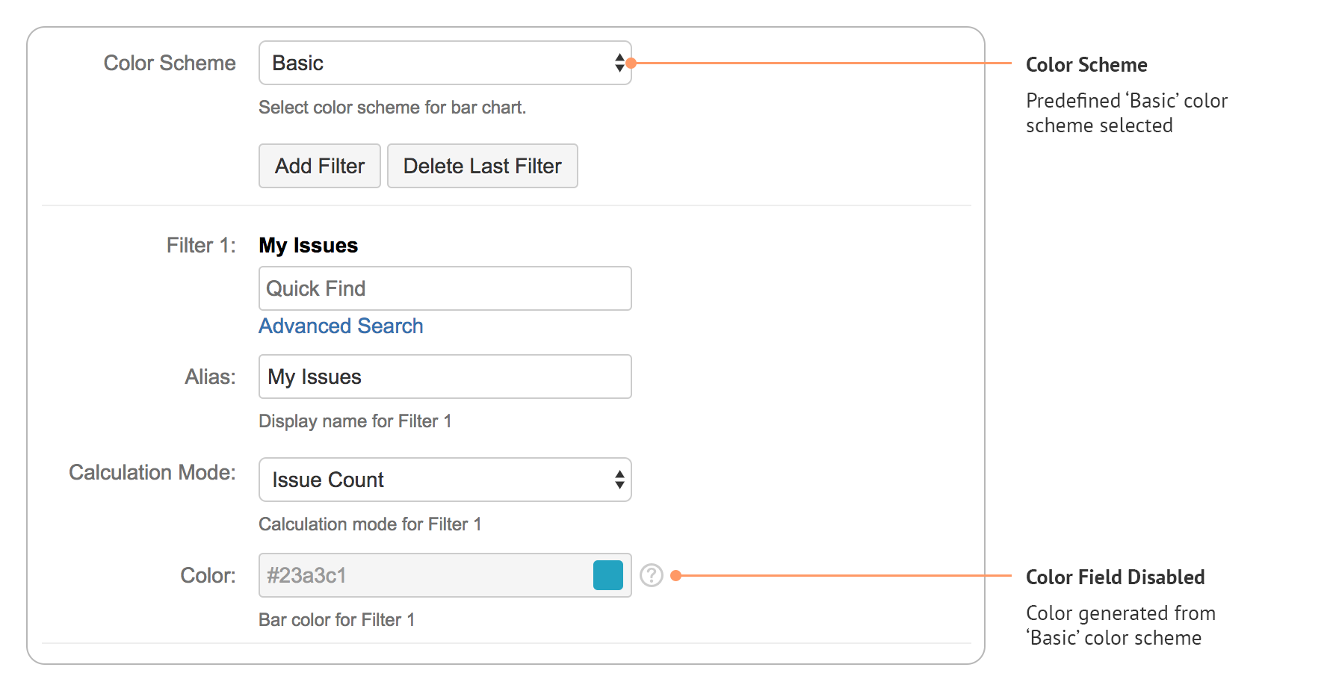Click the orange dot beside the help icon
This screenshot has width=1333, height=691.
677,575
